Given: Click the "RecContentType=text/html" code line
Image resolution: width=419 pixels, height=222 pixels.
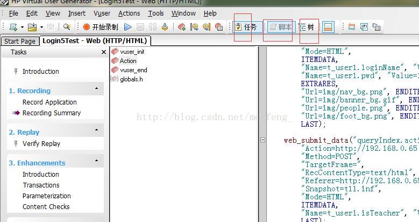Looking at the screenshot, I should 358,172.
